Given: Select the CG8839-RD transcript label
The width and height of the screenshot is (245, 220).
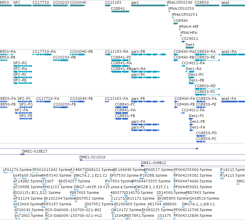Looking at the screenshot, I should [x=205, y=86].
